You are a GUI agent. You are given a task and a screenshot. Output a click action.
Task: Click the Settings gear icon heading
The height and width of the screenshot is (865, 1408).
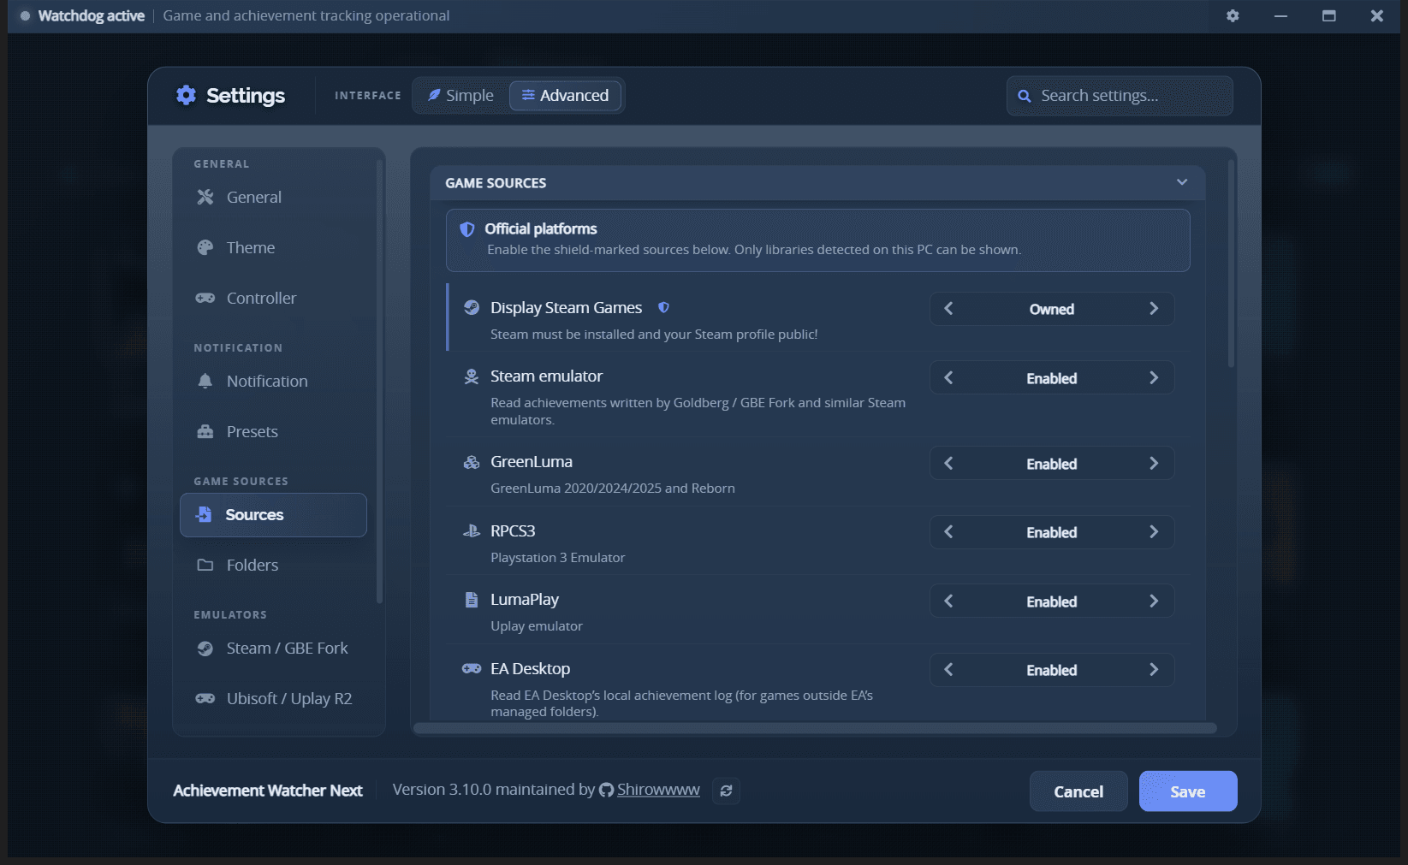point(186,95)
